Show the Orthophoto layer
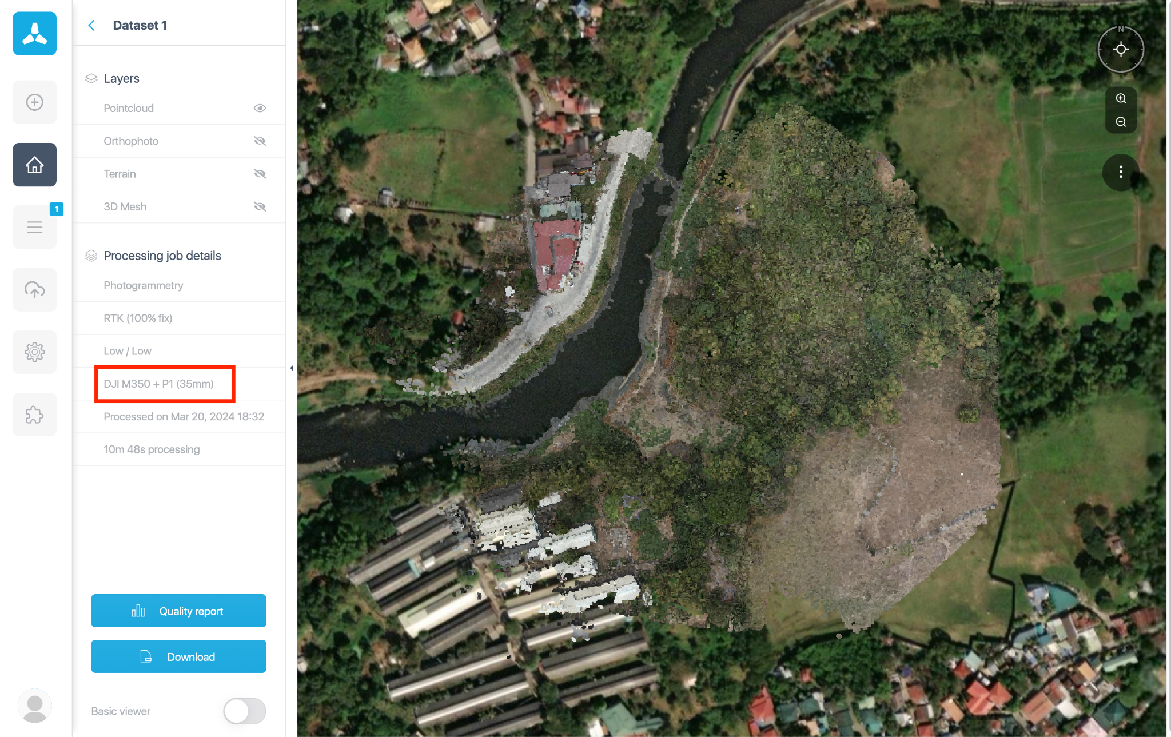The image size is (1171, 737). [260, 141]
